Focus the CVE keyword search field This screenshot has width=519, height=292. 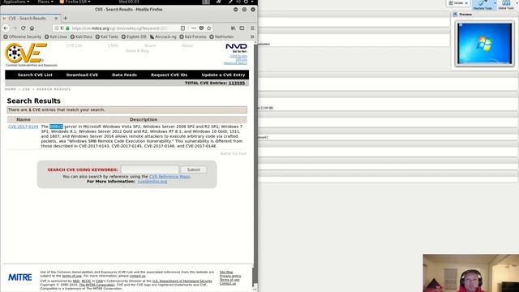(149, 170)
